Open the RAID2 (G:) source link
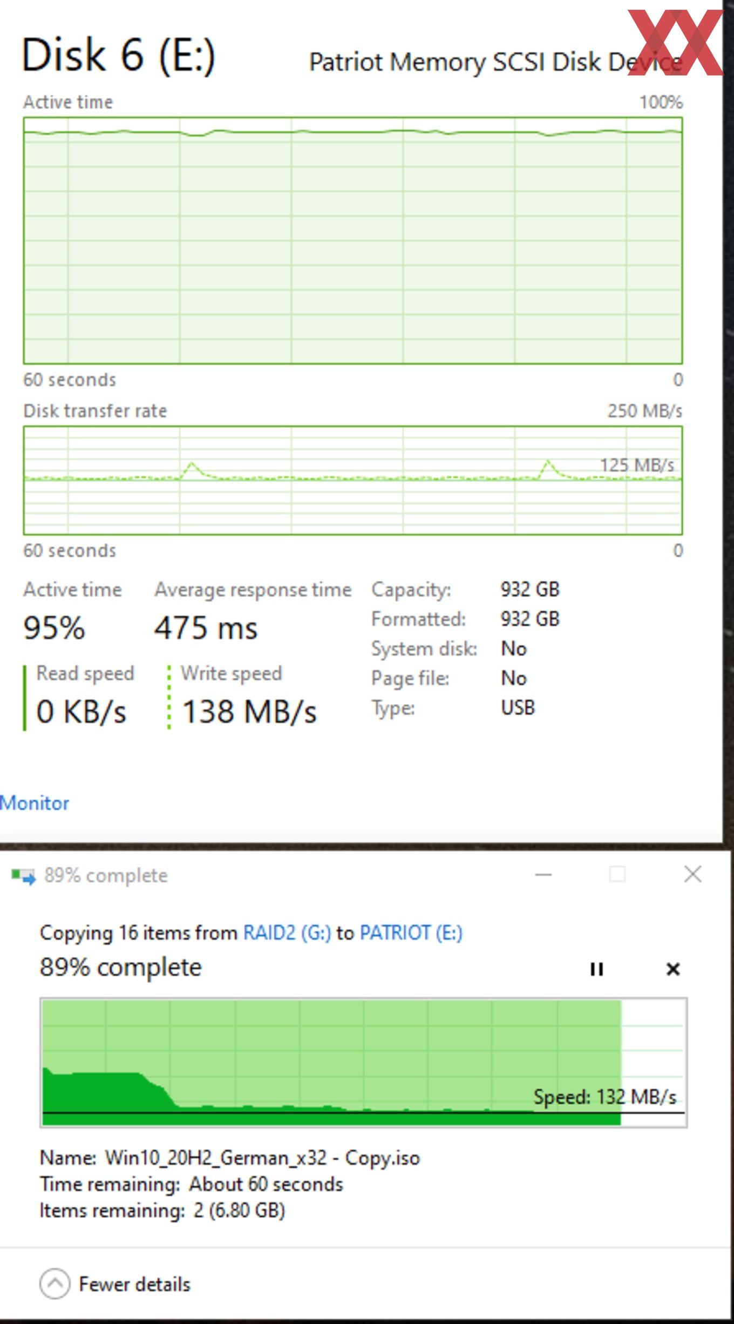The height and width of the screenshot is (1324, 734). pyautogui.click(x=287, y=933)
